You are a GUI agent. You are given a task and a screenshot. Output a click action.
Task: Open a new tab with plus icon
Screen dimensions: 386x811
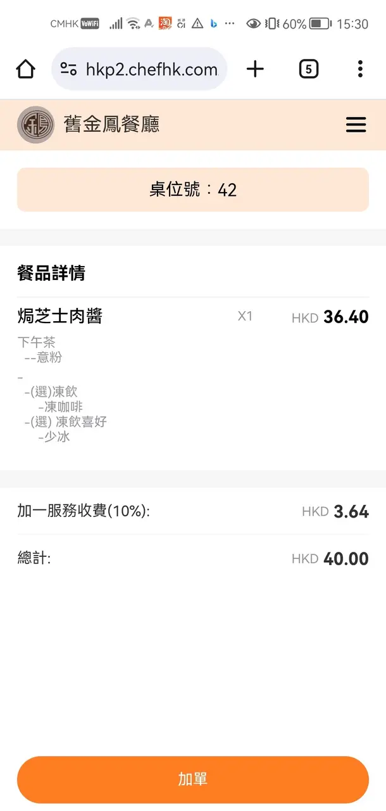click(x=255, y=69)
